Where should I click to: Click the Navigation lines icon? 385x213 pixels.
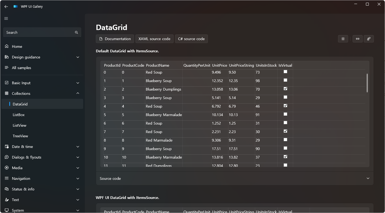click(7, 178)
